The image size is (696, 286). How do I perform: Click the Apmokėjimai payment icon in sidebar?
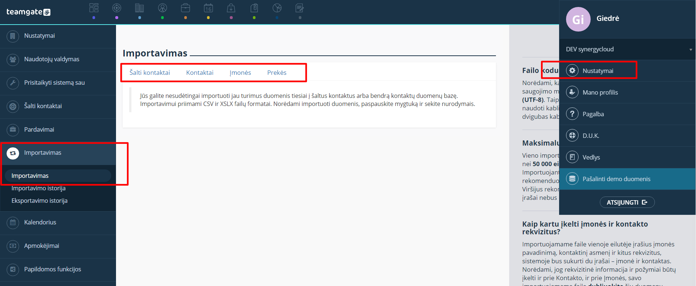[x=13, y=246]
